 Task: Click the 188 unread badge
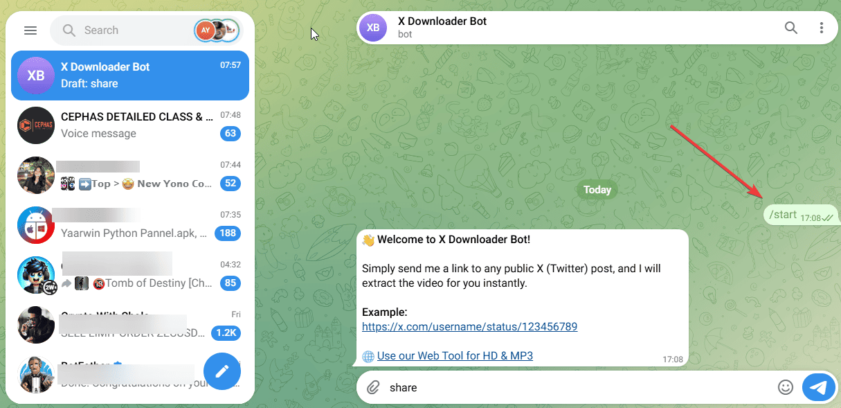pyautogui.click(x=228, y=233)
